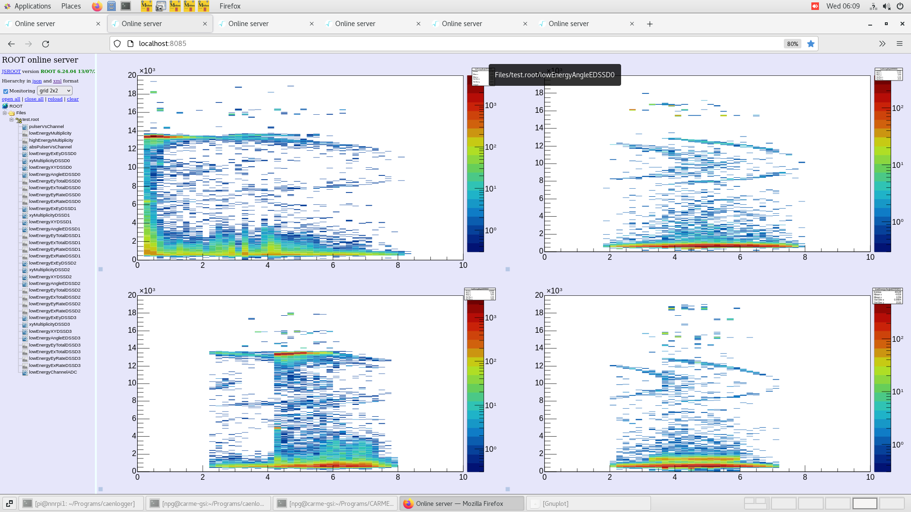Reload the page with browser refresh icon
The width and height of the screenshot is (911, 512).
(46, 44)
